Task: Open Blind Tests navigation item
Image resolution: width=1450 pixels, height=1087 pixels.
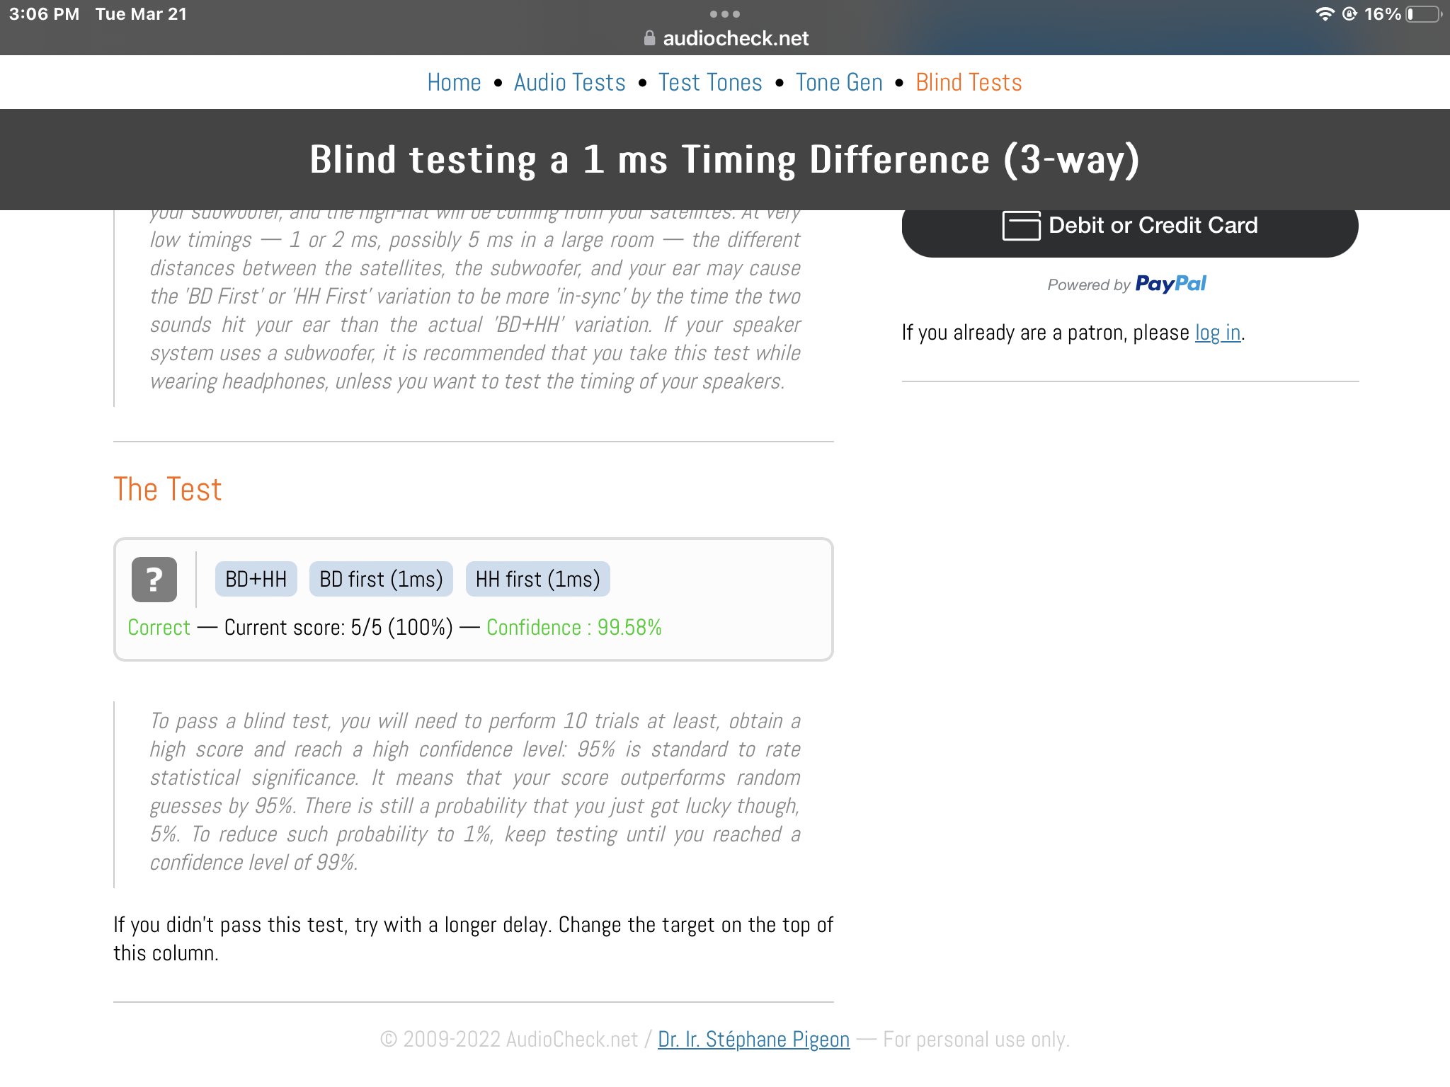Action: pyautogui.click(x=969, y=83)
